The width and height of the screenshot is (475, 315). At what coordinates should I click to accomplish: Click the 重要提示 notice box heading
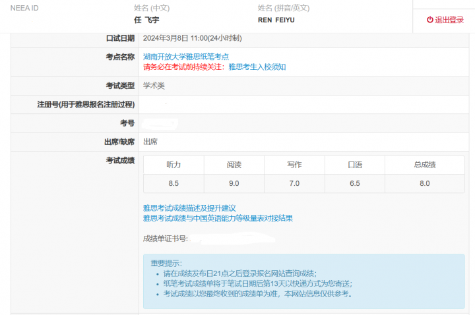pos(166,262)
